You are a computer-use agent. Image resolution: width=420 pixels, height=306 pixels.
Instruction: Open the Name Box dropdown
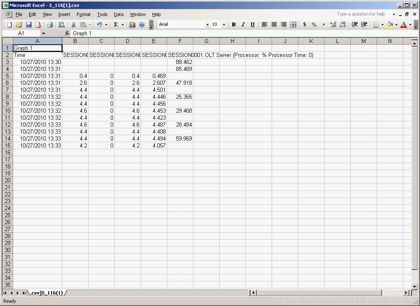pyautogui.click(x=43, y=34)
